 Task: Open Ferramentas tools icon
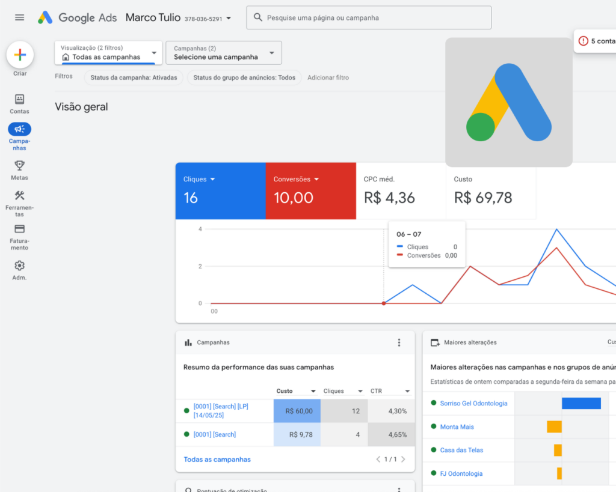(19, 195)
